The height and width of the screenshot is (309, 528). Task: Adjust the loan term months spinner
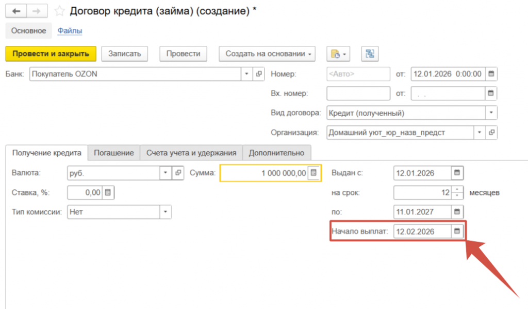coord(457,192)
